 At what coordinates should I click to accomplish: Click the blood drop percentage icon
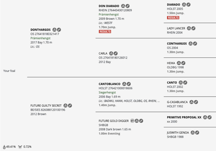pyautogui.click(x=4, y=147)
